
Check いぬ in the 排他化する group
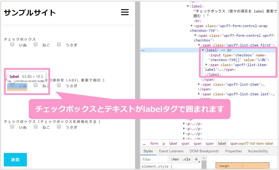point(12,126)
